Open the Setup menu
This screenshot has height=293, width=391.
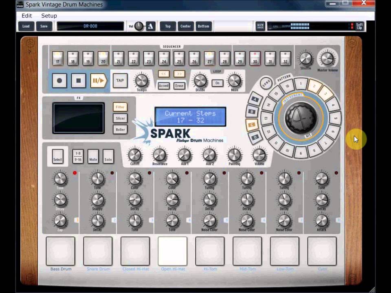point(49,16)
